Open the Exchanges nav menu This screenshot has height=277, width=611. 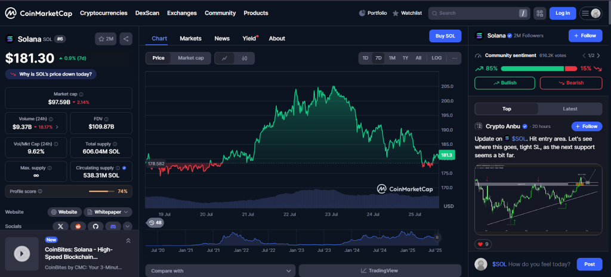(182, 13)
